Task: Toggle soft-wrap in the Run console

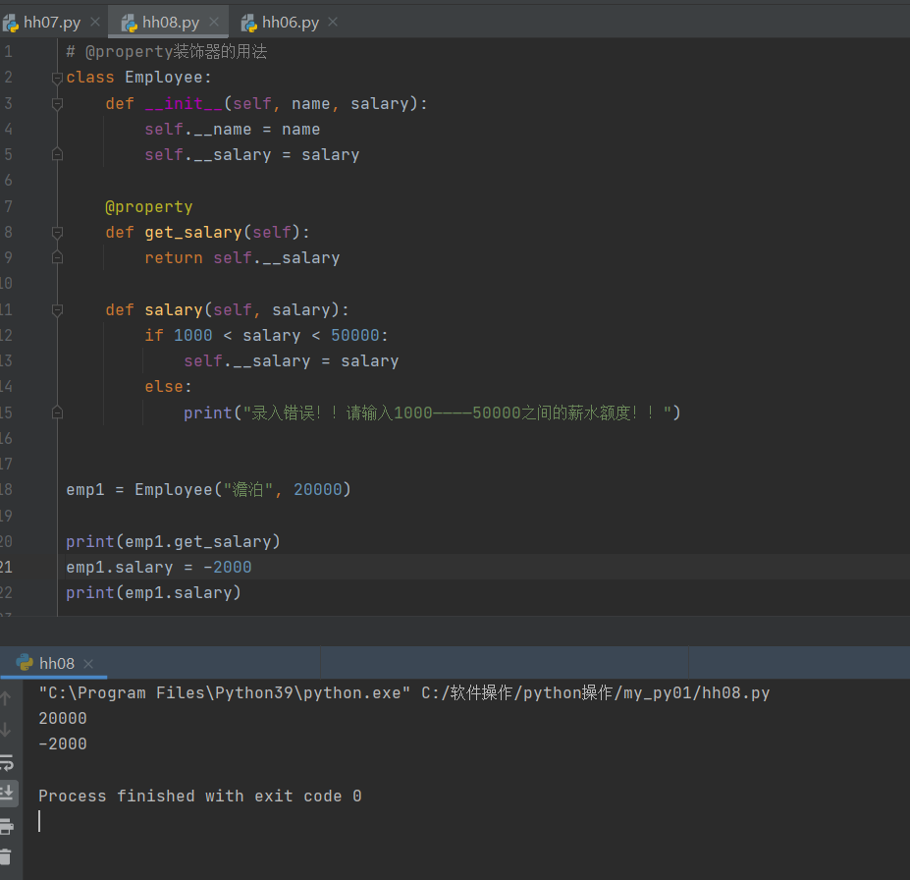Action: tap(7, 761)
